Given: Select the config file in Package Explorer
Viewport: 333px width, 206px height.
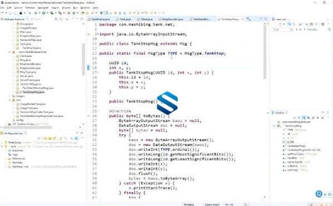Looking at the screenshot, I should (19, 120).
